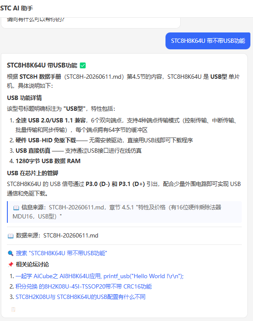Click the 相关论坛讨论 heading
Viewport: 253px width, 321px height.
32,264
